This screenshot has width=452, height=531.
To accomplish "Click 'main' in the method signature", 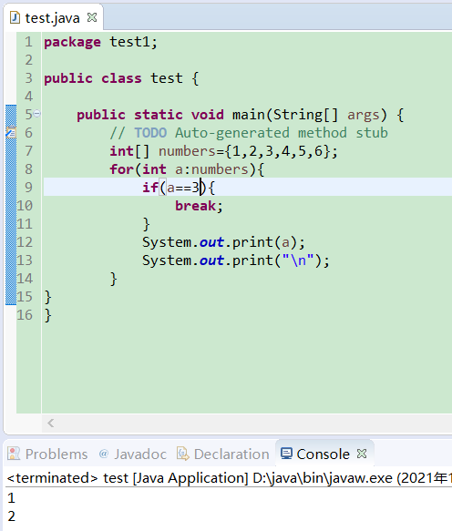I will (249, 115).
